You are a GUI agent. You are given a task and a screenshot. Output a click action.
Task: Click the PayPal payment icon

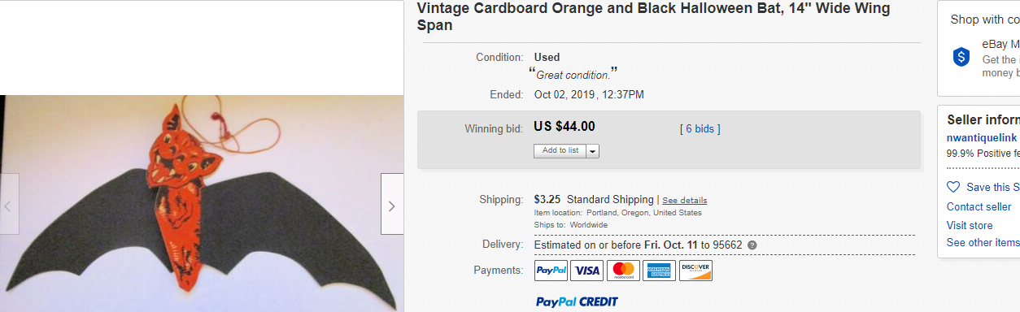tap(551, 271)
